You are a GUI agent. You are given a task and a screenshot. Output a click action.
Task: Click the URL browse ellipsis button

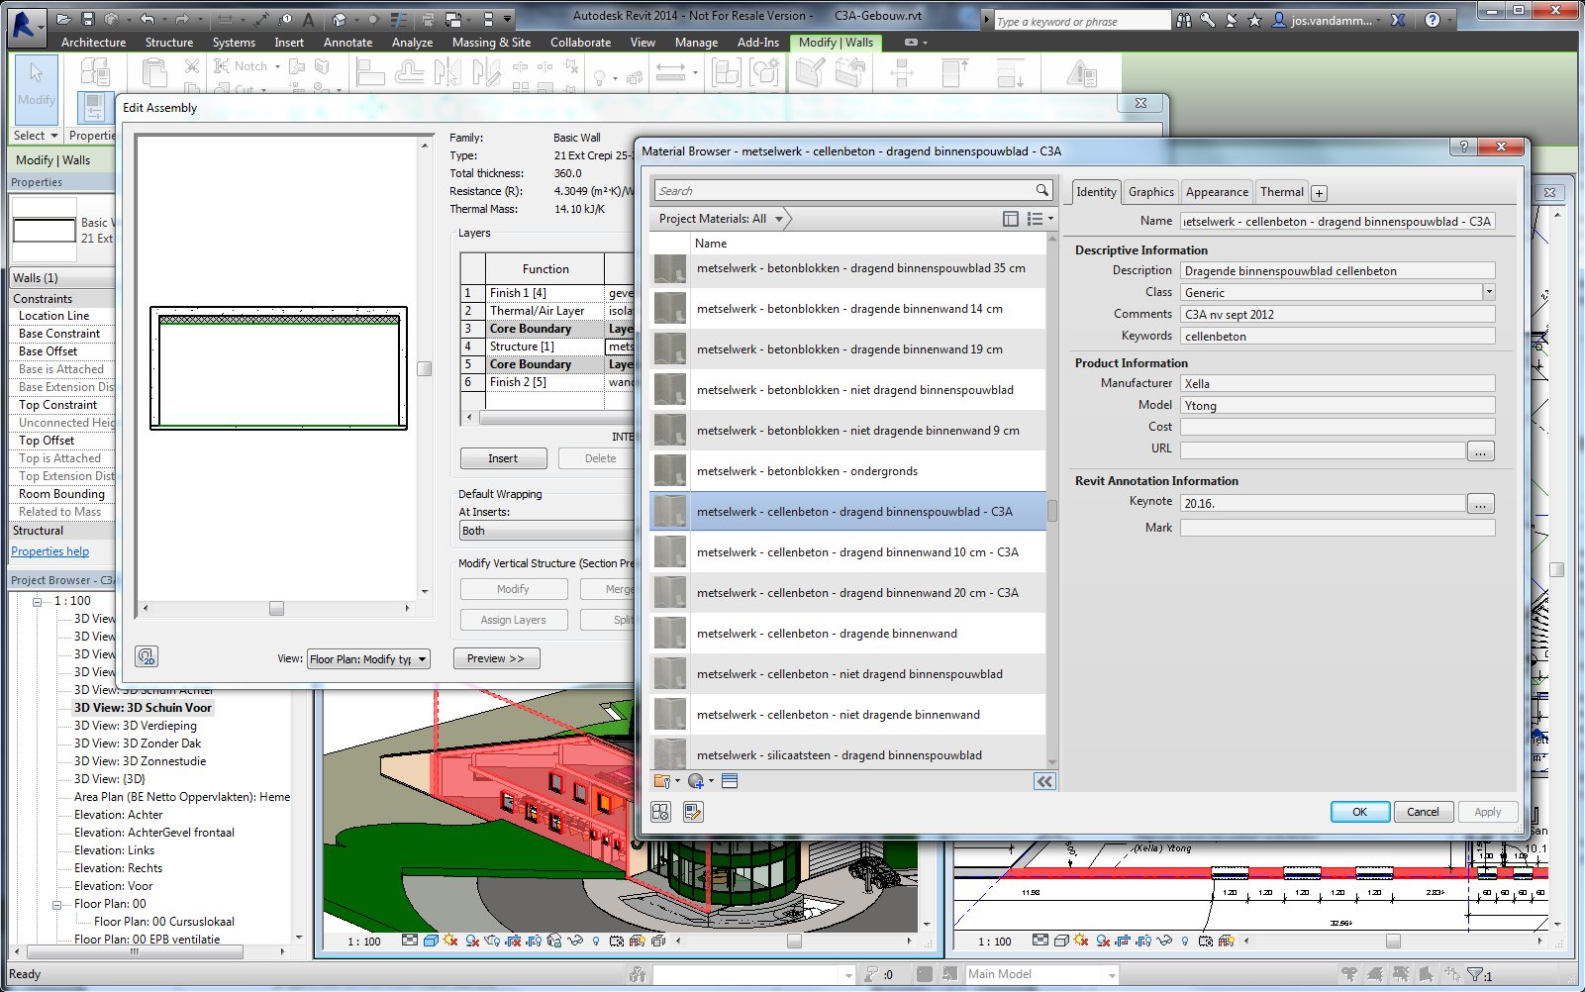pyautogui.click(x=1480, y=451)
